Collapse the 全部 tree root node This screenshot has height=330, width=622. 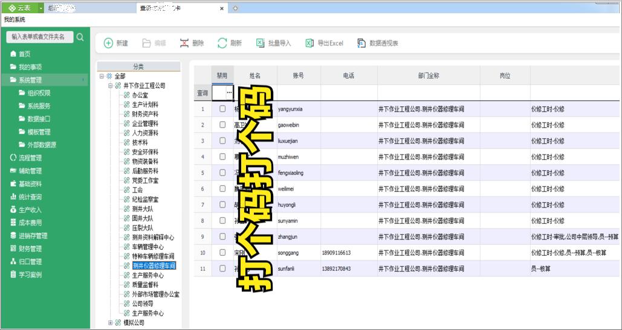(102, 76)
